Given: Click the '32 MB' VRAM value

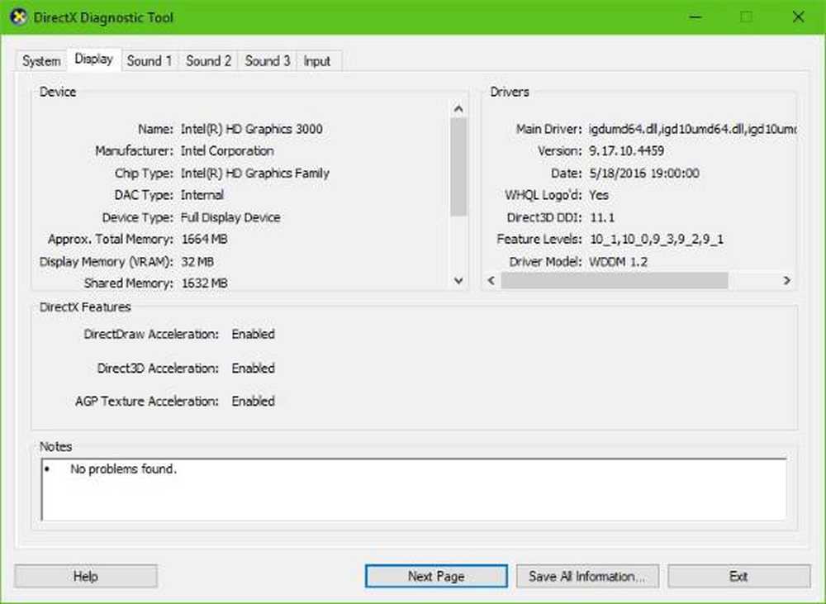Looking at the screenshot, I should click(197, 262).
